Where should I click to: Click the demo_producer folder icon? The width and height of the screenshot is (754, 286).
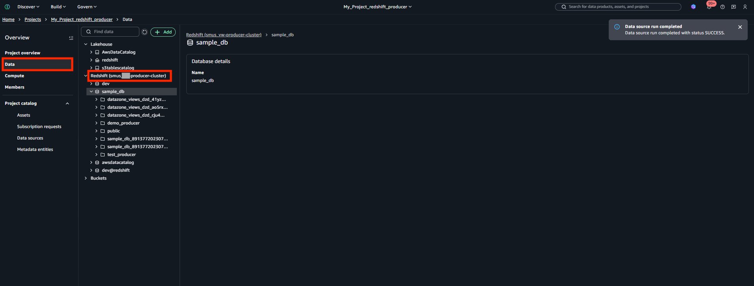point(103,123)
